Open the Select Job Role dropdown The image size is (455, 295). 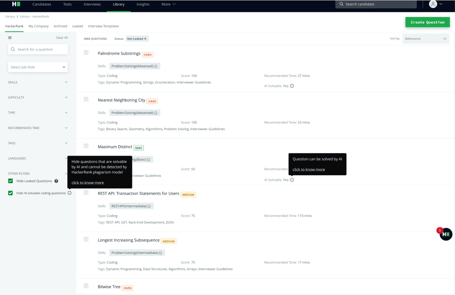point(38,67)
